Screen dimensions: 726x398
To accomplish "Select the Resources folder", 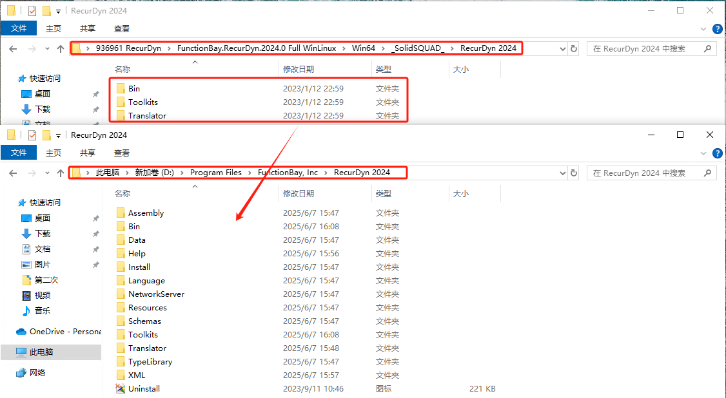I will 147,307.
